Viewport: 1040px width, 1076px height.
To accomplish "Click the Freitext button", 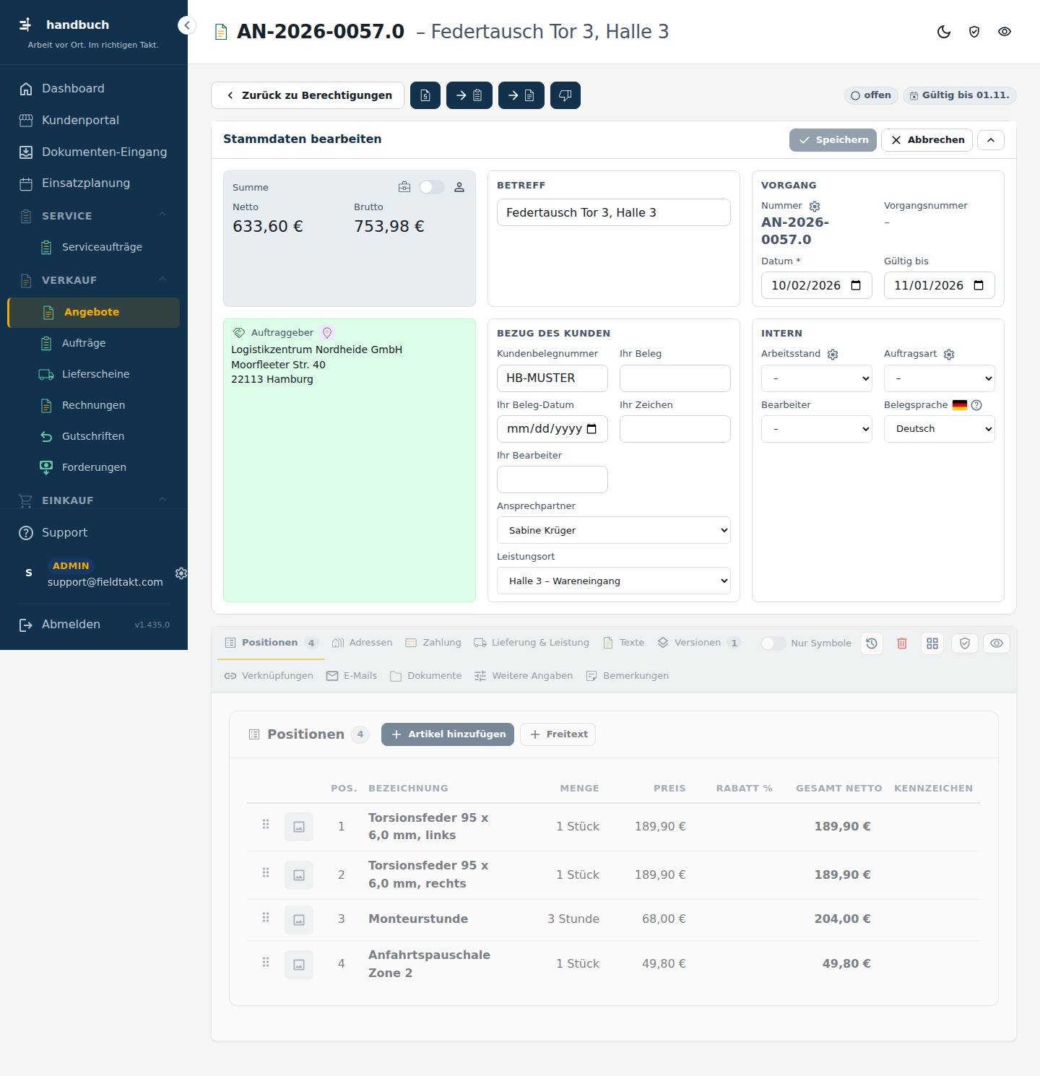I will [558, 734].
